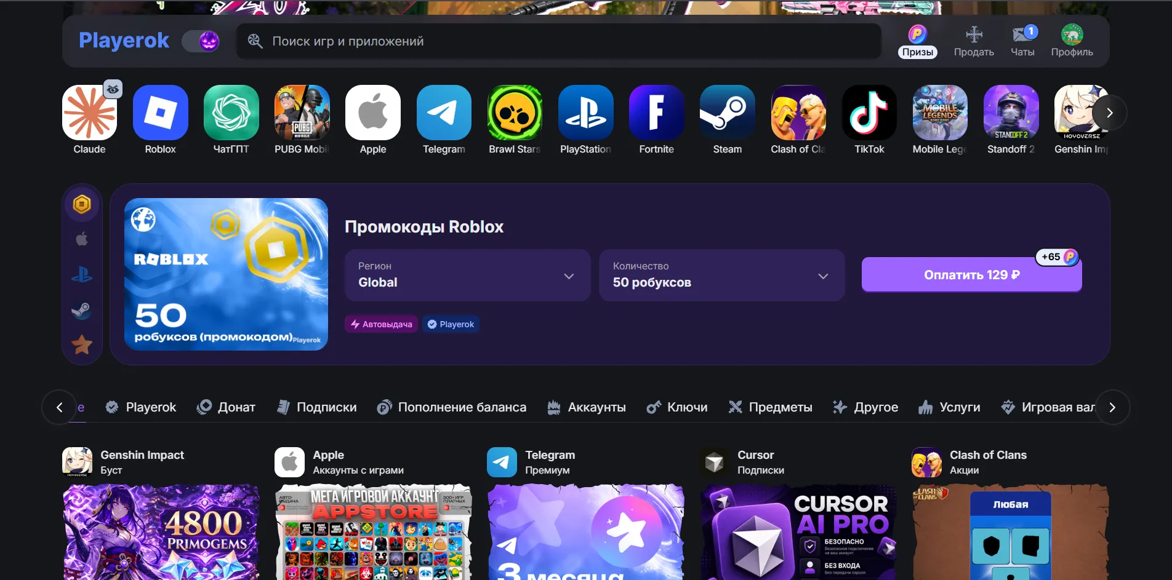Open the Standoff 2 category icon
The image size is (1172, 580).
tap(1011, 113)
